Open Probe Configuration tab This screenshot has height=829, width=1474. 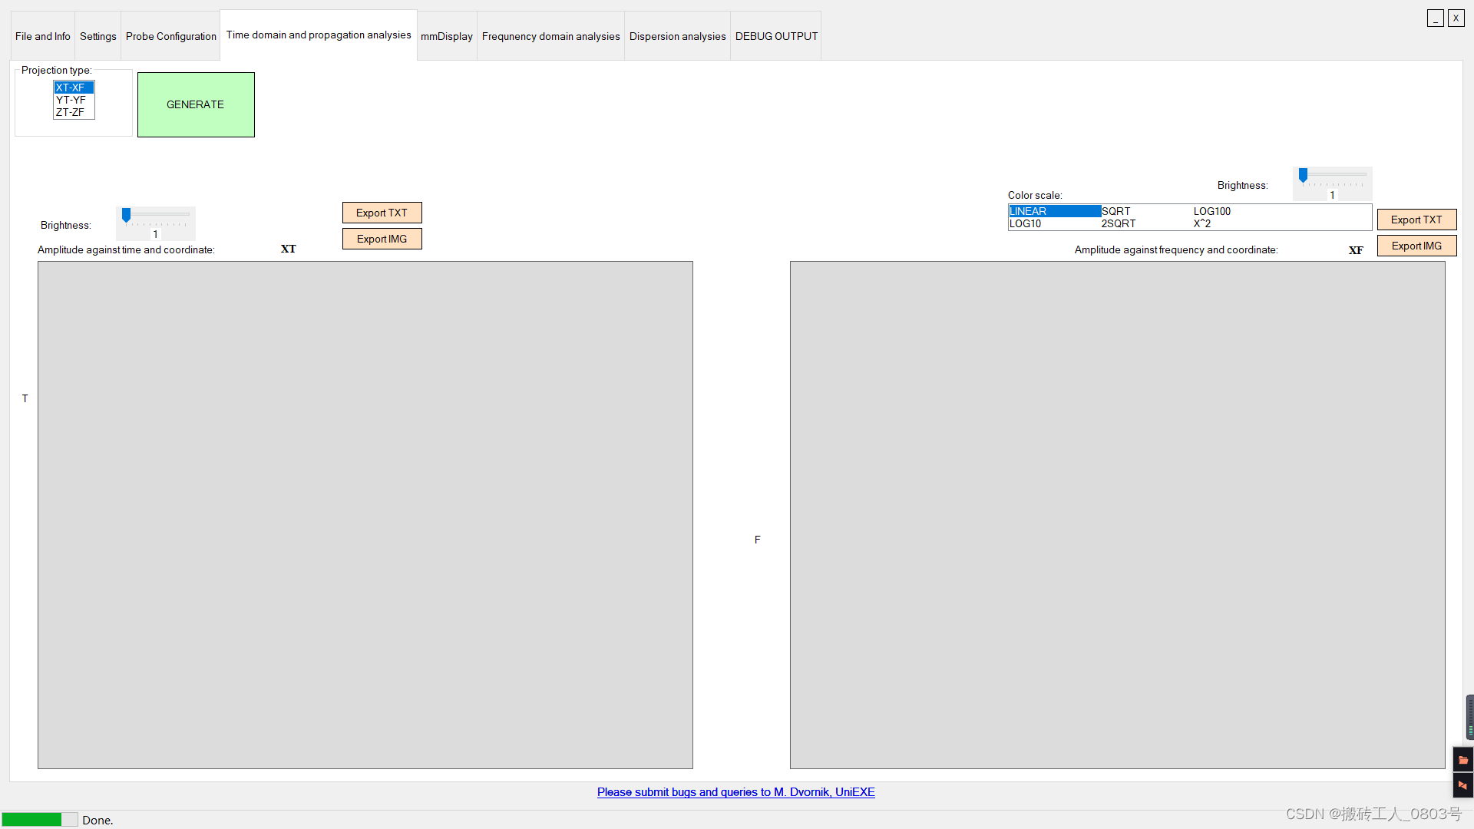pyautogui.click(x=170, y=36)
